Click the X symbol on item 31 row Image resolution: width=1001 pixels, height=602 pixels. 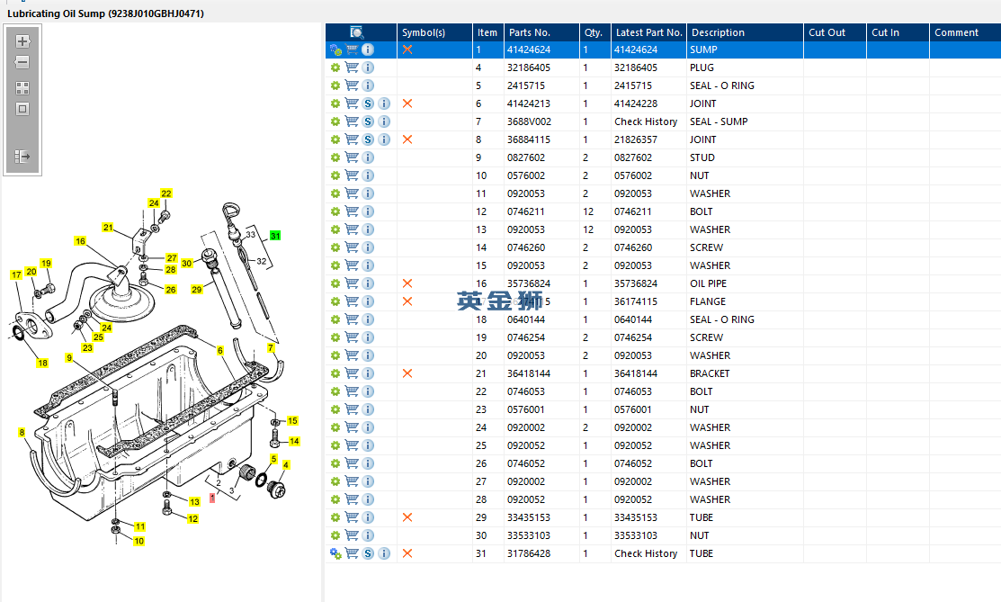pos(407,553)
